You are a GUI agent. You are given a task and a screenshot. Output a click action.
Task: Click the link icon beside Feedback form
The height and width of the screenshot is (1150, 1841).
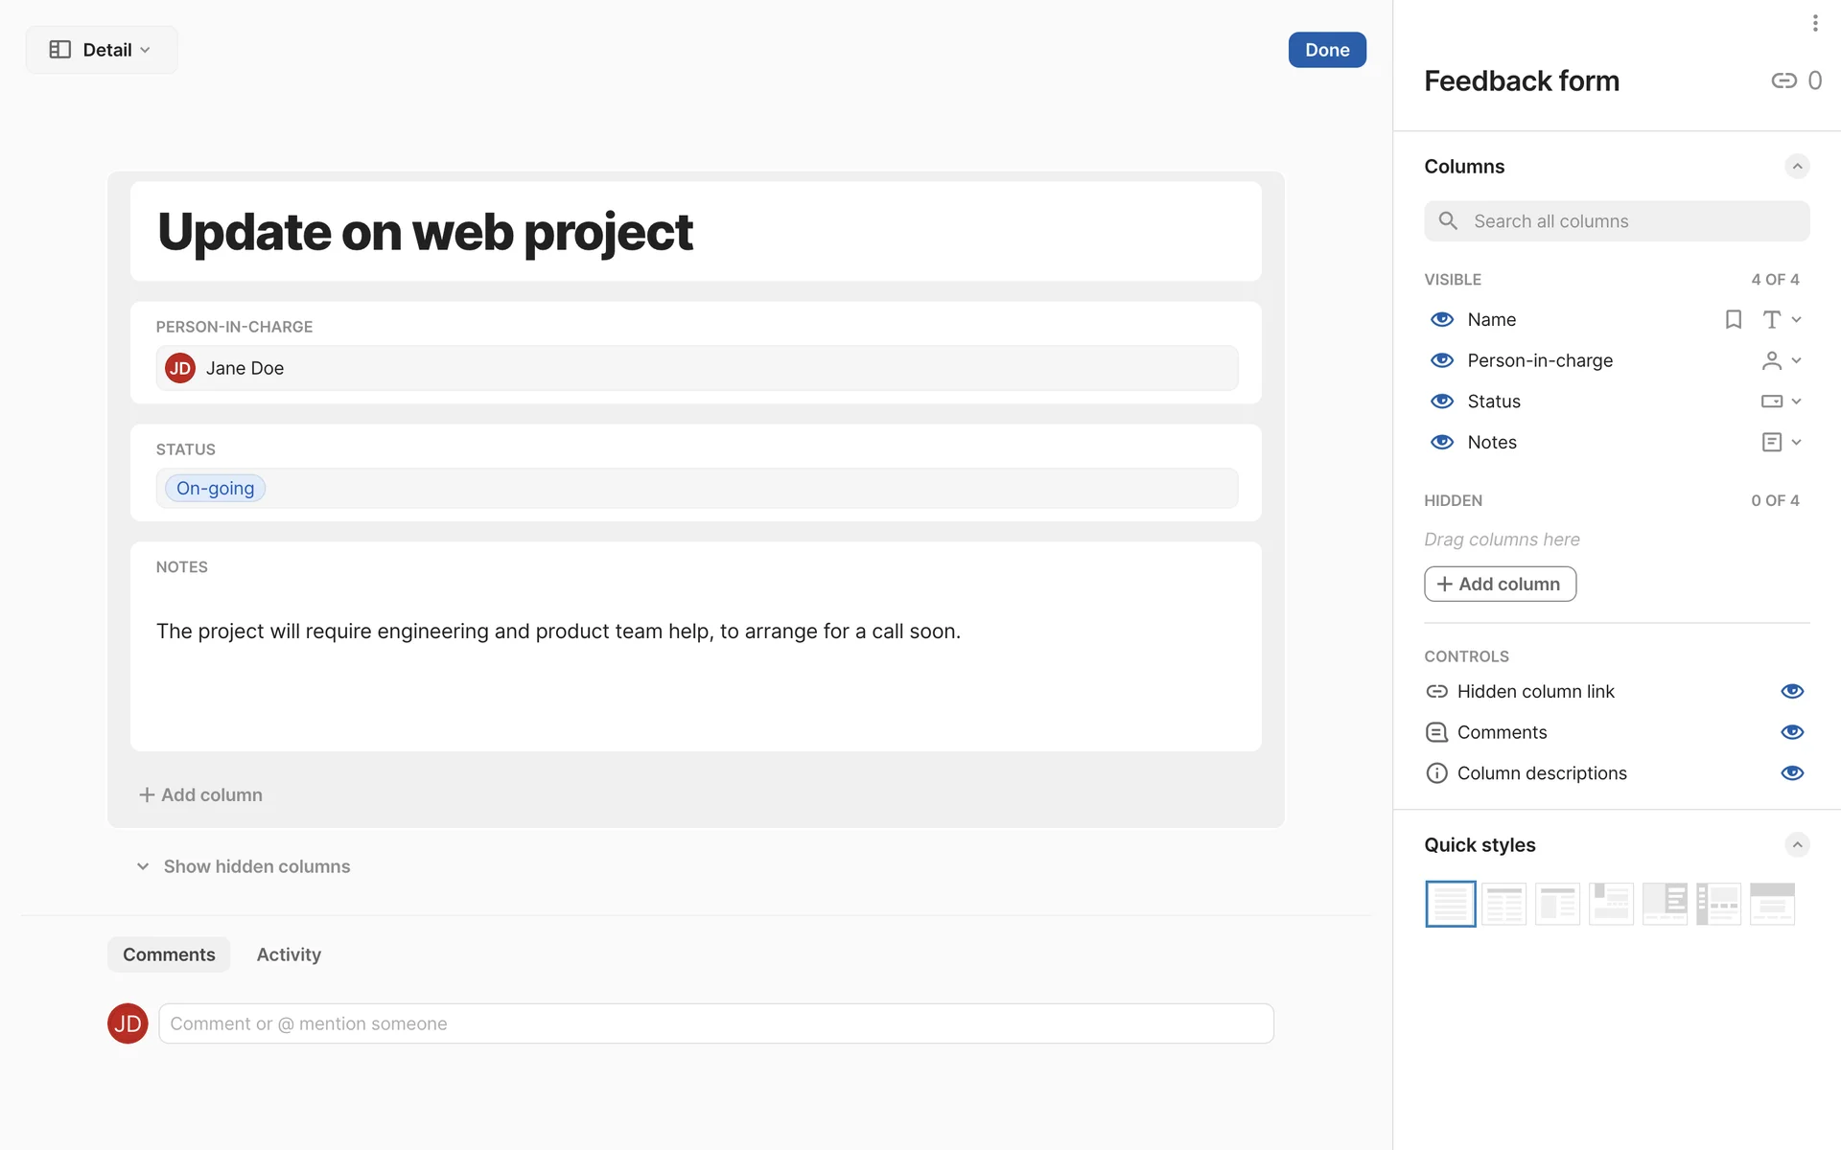click(x=1783, y=80)
